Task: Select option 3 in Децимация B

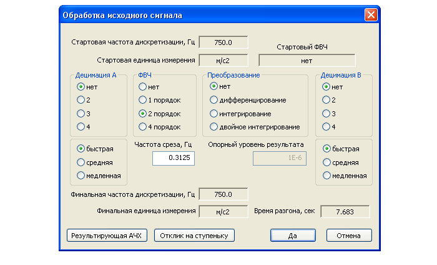Action: (x=326, y=114)
